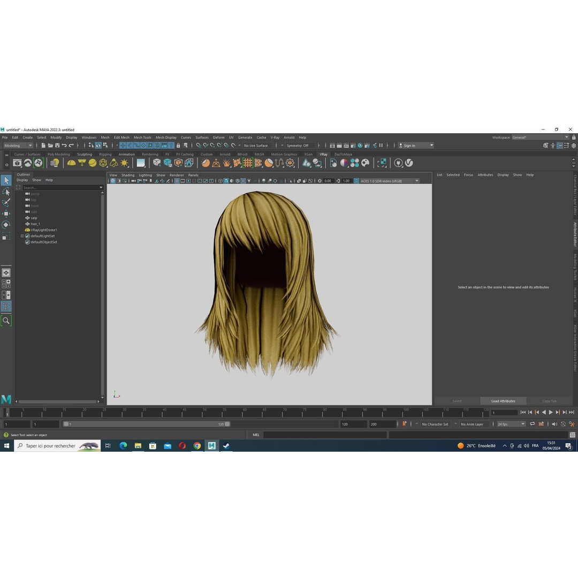Toggle the workspace lock icon
Viewport: 578px width, 578px height.
click(574, 138)
